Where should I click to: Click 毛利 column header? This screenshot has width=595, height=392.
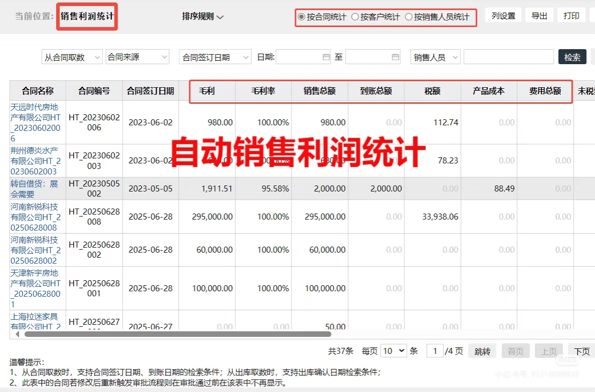[207, 91]
